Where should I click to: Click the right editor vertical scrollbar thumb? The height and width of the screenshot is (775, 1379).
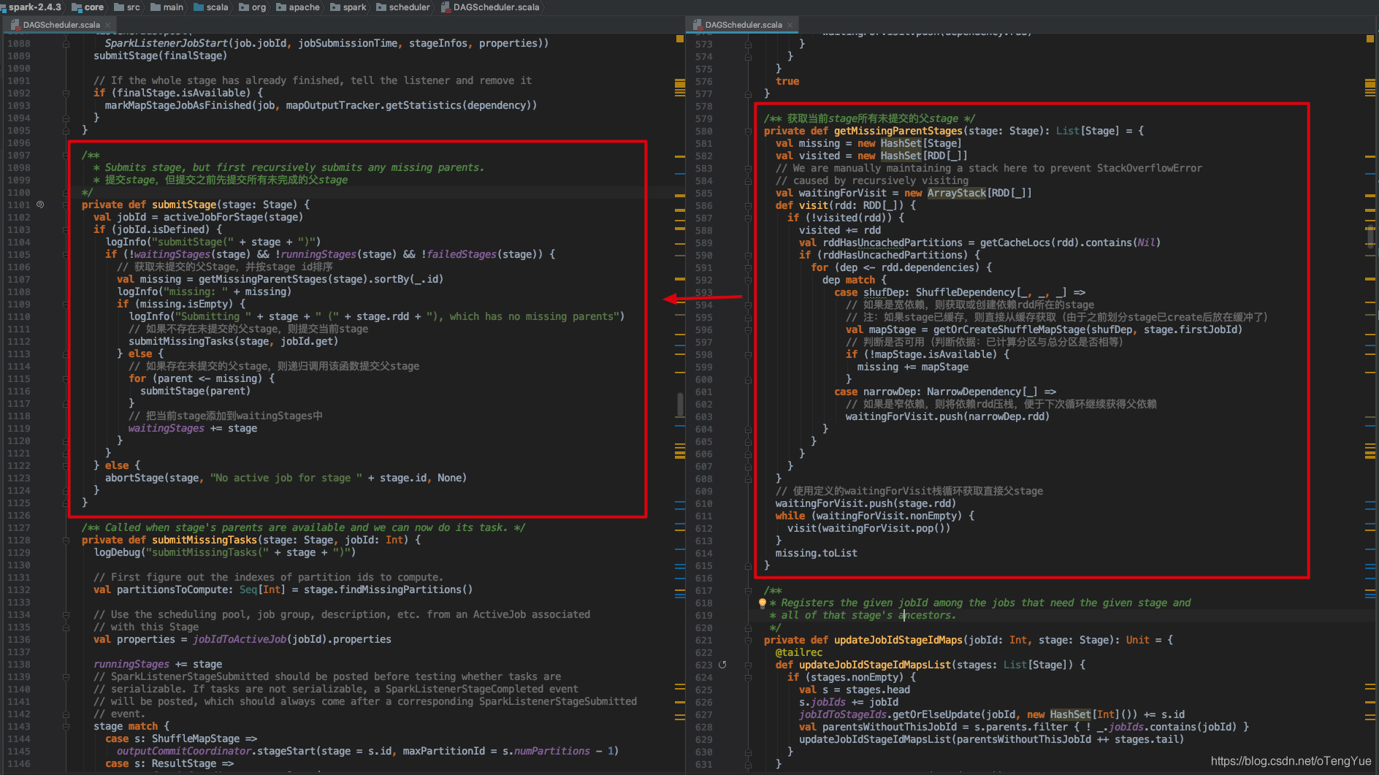point(1370,237)
